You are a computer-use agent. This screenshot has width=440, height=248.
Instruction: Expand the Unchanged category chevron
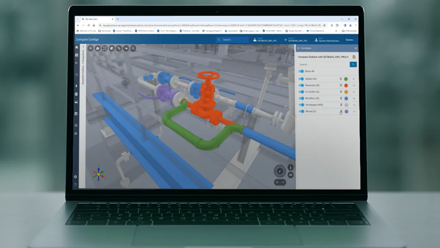(354, 105)
